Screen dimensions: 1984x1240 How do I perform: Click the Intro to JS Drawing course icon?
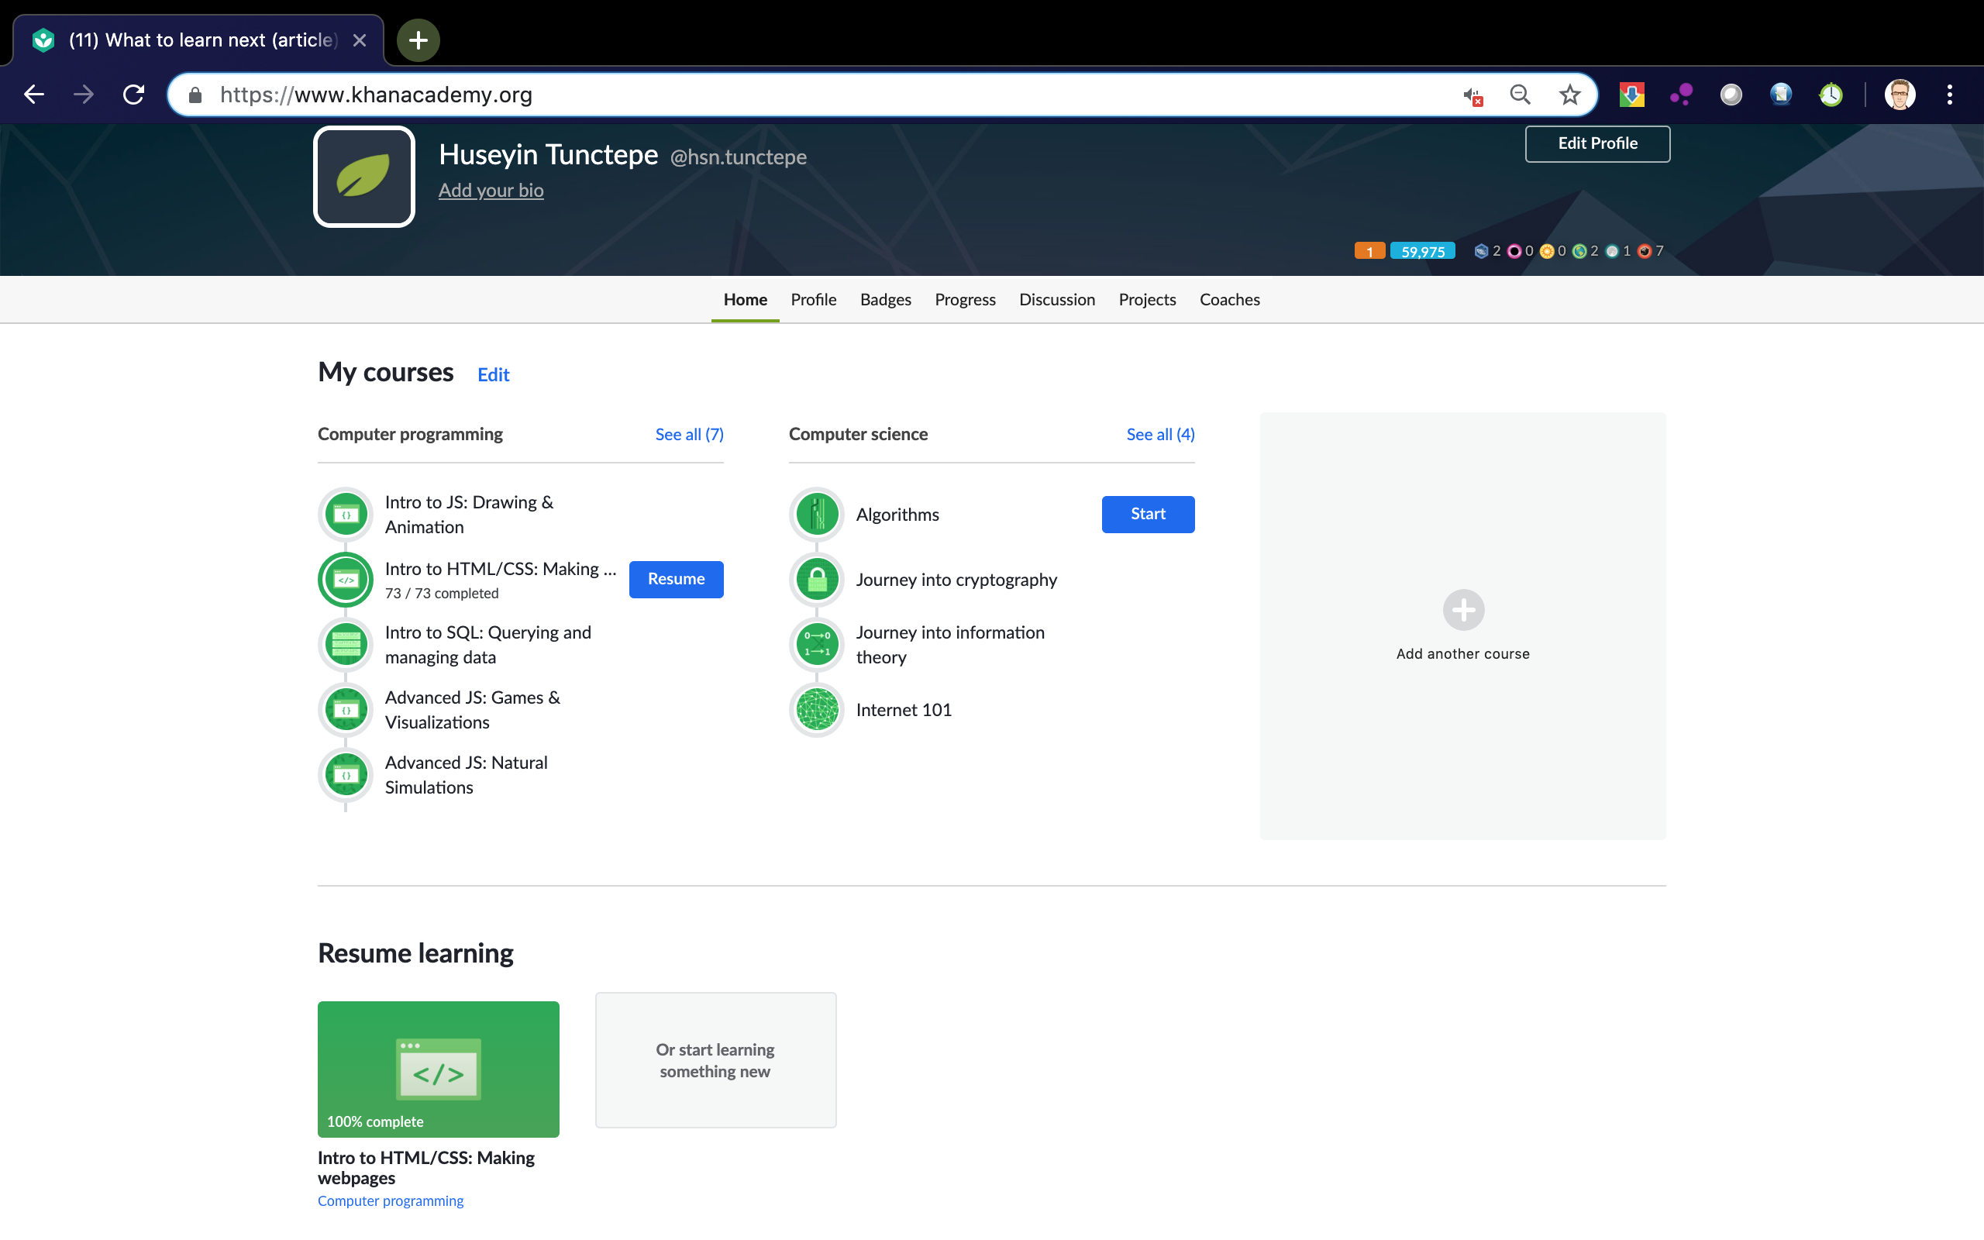pyautogui.click(x=346, y=514)
